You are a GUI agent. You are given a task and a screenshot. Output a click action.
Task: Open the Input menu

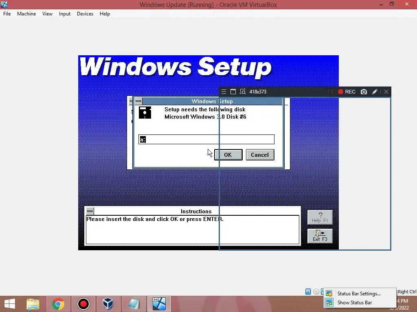click(65, 14)
